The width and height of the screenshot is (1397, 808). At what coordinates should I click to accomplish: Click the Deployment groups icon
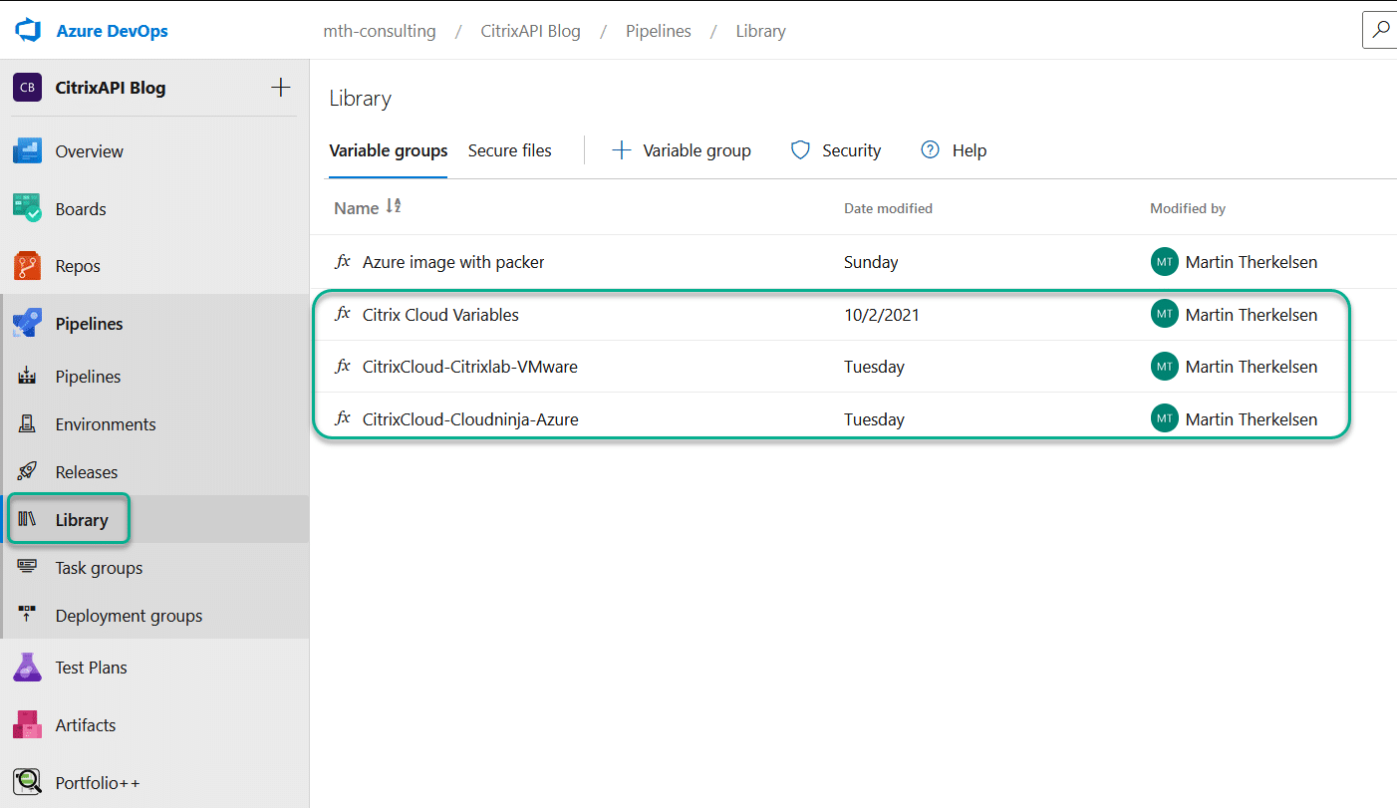(27, 616)
